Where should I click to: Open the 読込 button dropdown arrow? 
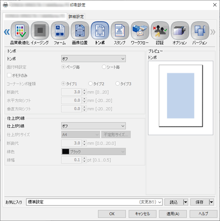186,202
